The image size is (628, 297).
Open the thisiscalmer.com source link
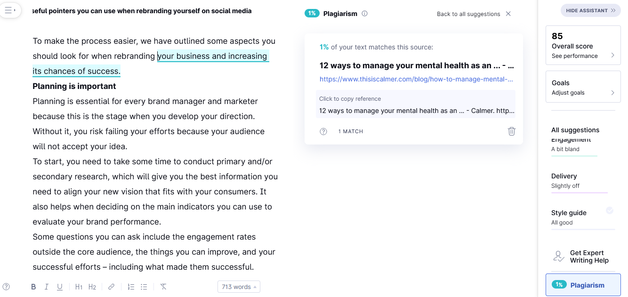coord(416,79)
